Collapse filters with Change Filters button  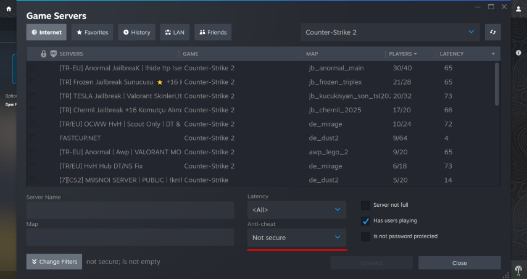pyautogui.click(x=54, y=262)
